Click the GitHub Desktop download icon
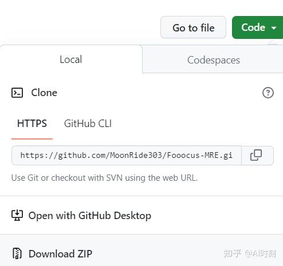 [x=17, y=215]
